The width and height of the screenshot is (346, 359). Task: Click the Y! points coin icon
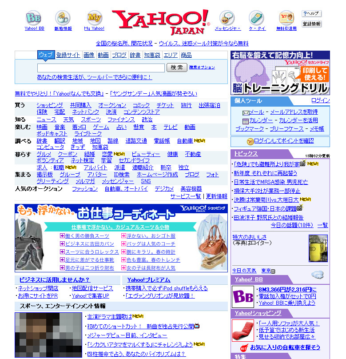pos(250,141)
